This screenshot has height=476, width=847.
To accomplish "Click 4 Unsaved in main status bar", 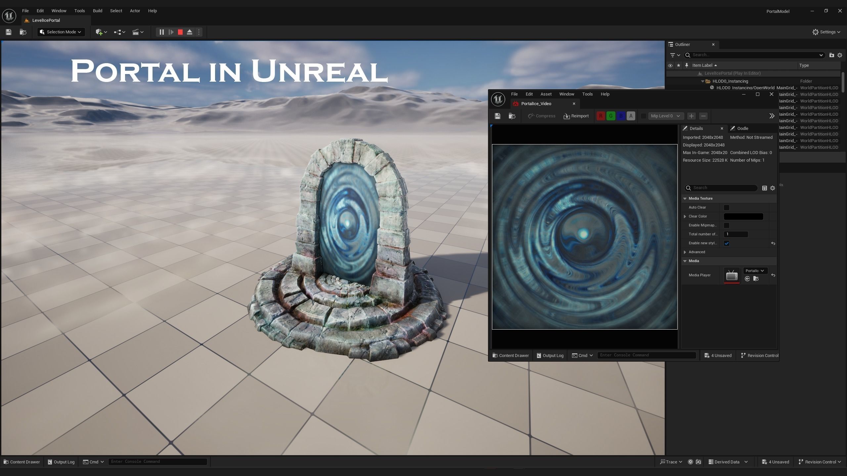I will click(775, 462).
